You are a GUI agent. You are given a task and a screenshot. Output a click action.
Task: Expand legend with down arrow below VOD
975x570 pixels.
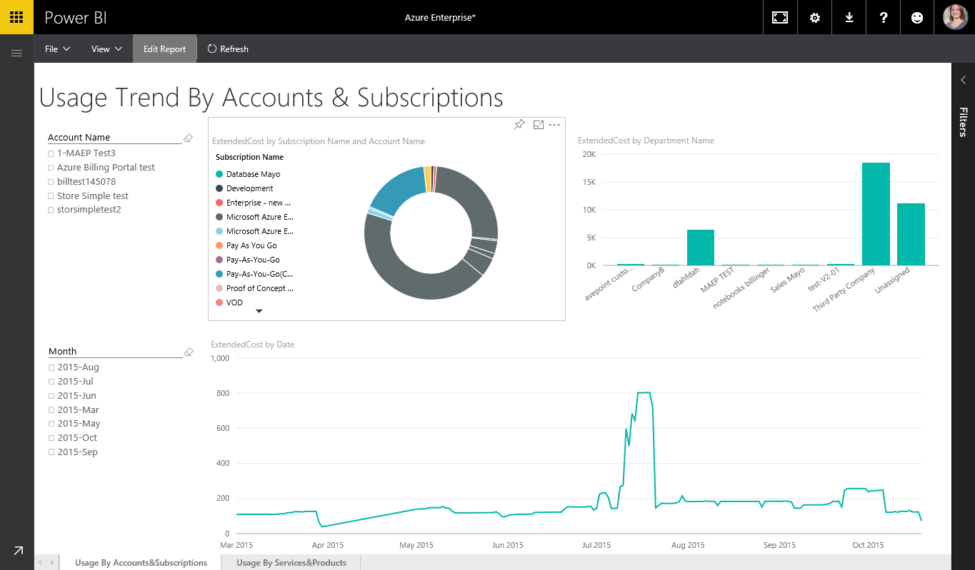[259, 311]
